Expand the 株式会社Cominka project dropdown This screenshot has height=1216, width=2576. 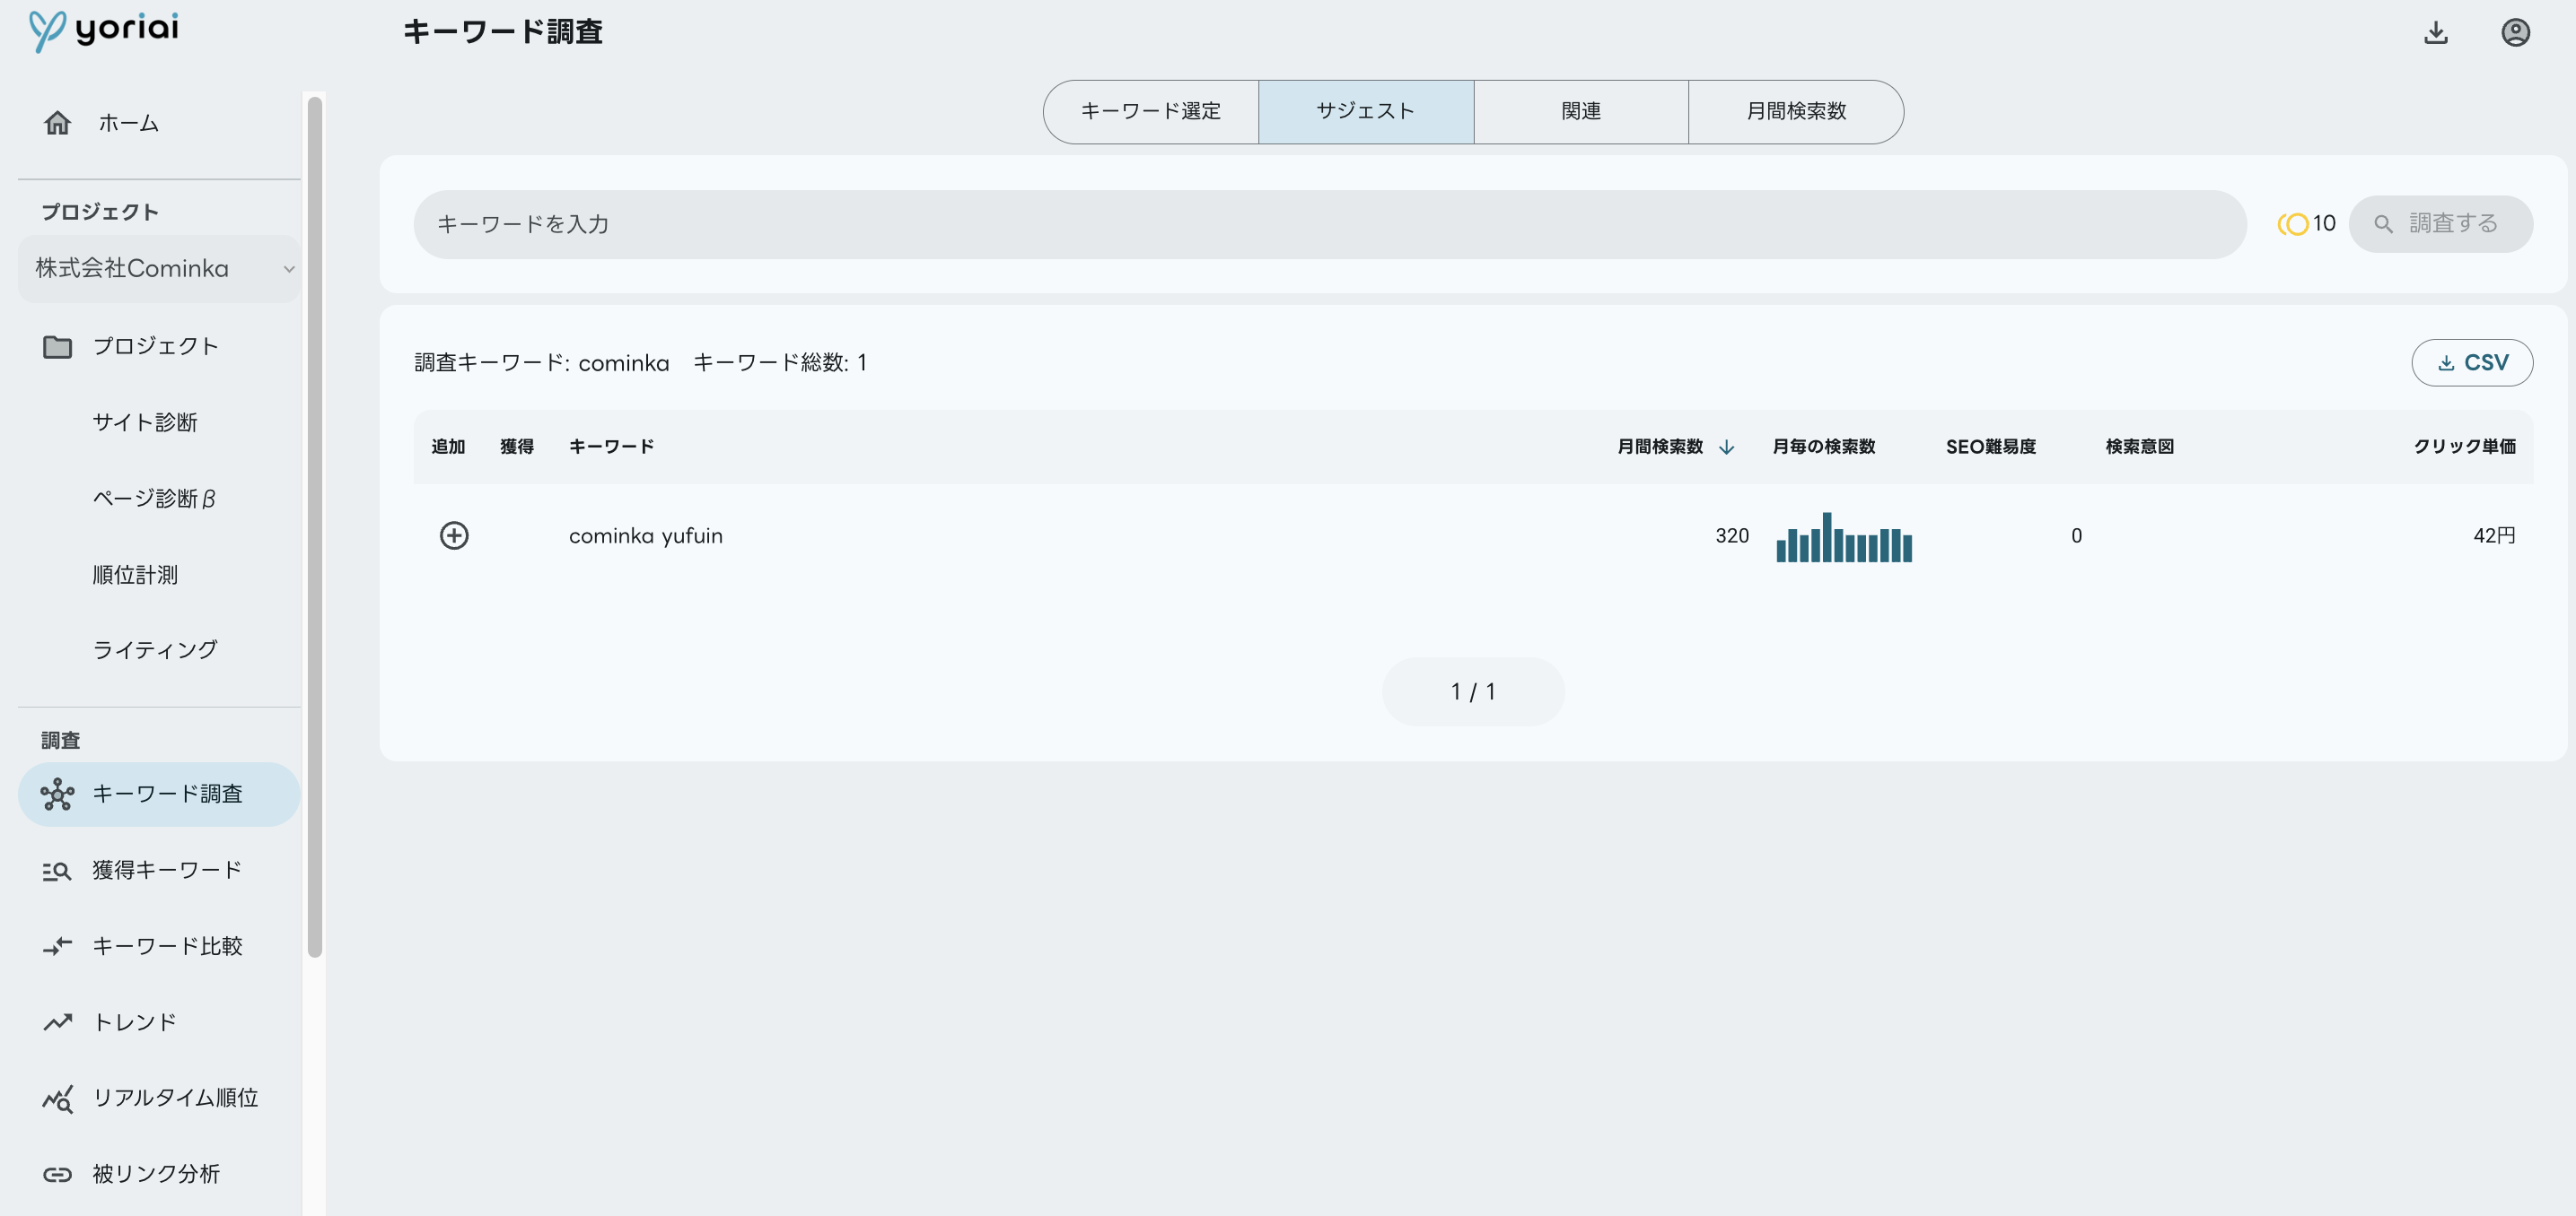click(159, 269)
